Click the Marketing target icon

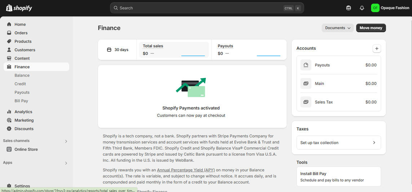(9, 120)
